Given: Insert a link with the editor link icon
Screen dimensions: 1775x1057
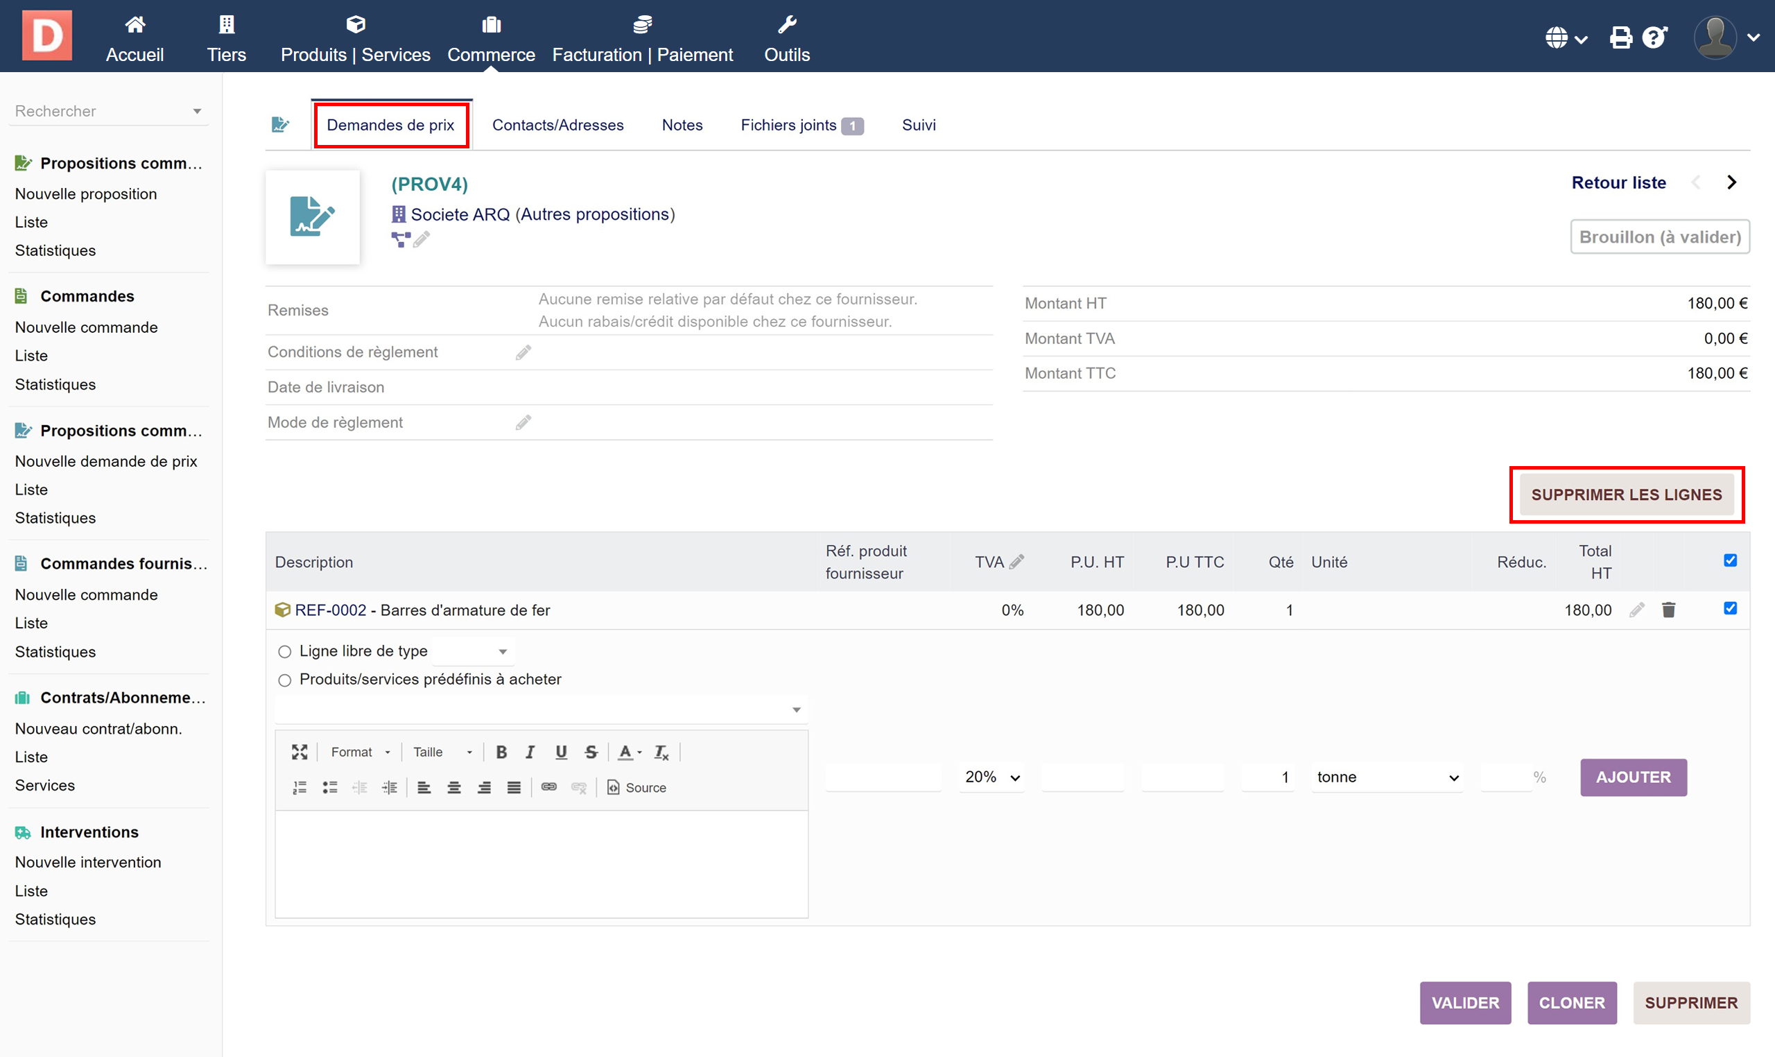Looking at the screenshot, I should pos(548,787).
